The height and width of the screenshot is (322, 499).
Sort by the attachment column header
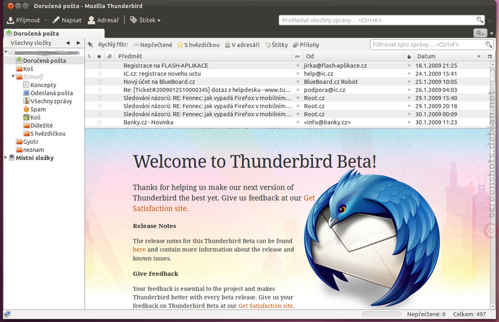pyautogui.click(x=110, y=56)
